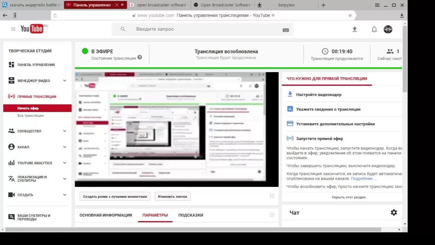Expand Канал section chevron
The height and width of the screenshot is (245, 435).
65,147
